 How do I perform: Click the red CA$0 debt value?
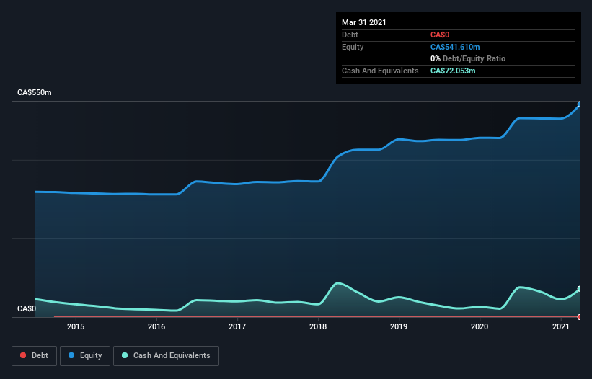coord(440,35)
